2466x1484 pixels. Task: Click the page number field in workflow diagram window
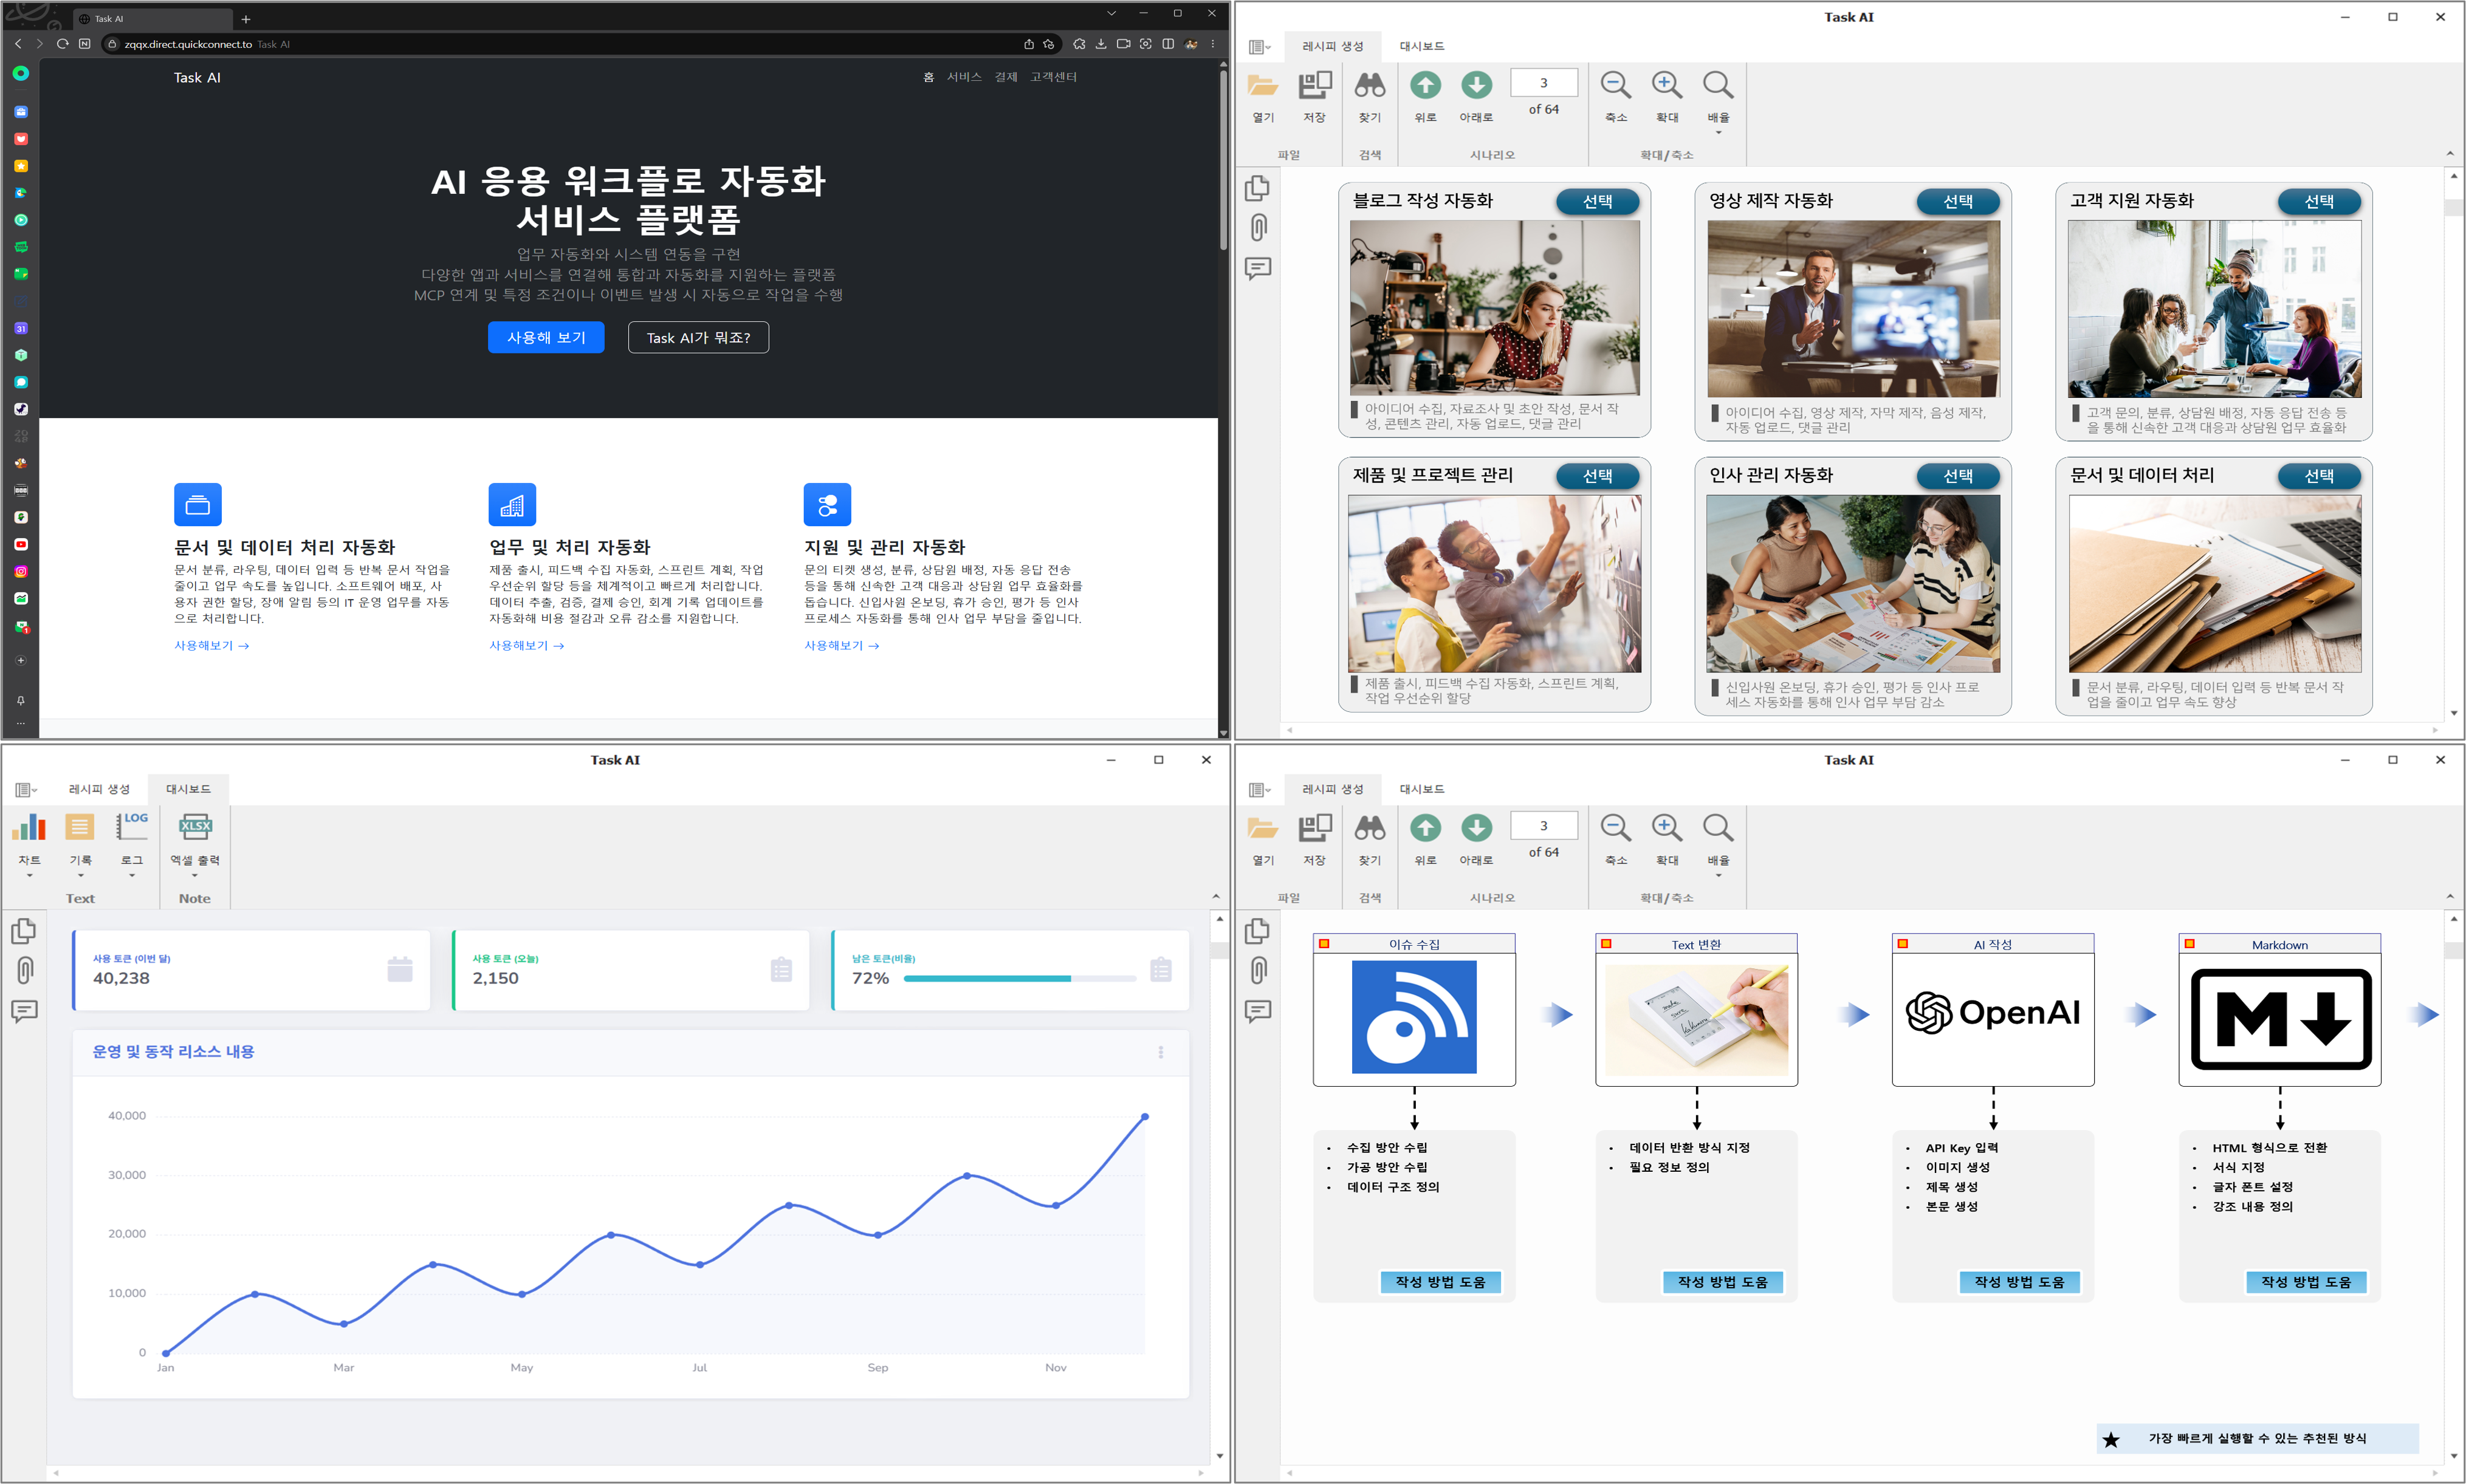1544,826
